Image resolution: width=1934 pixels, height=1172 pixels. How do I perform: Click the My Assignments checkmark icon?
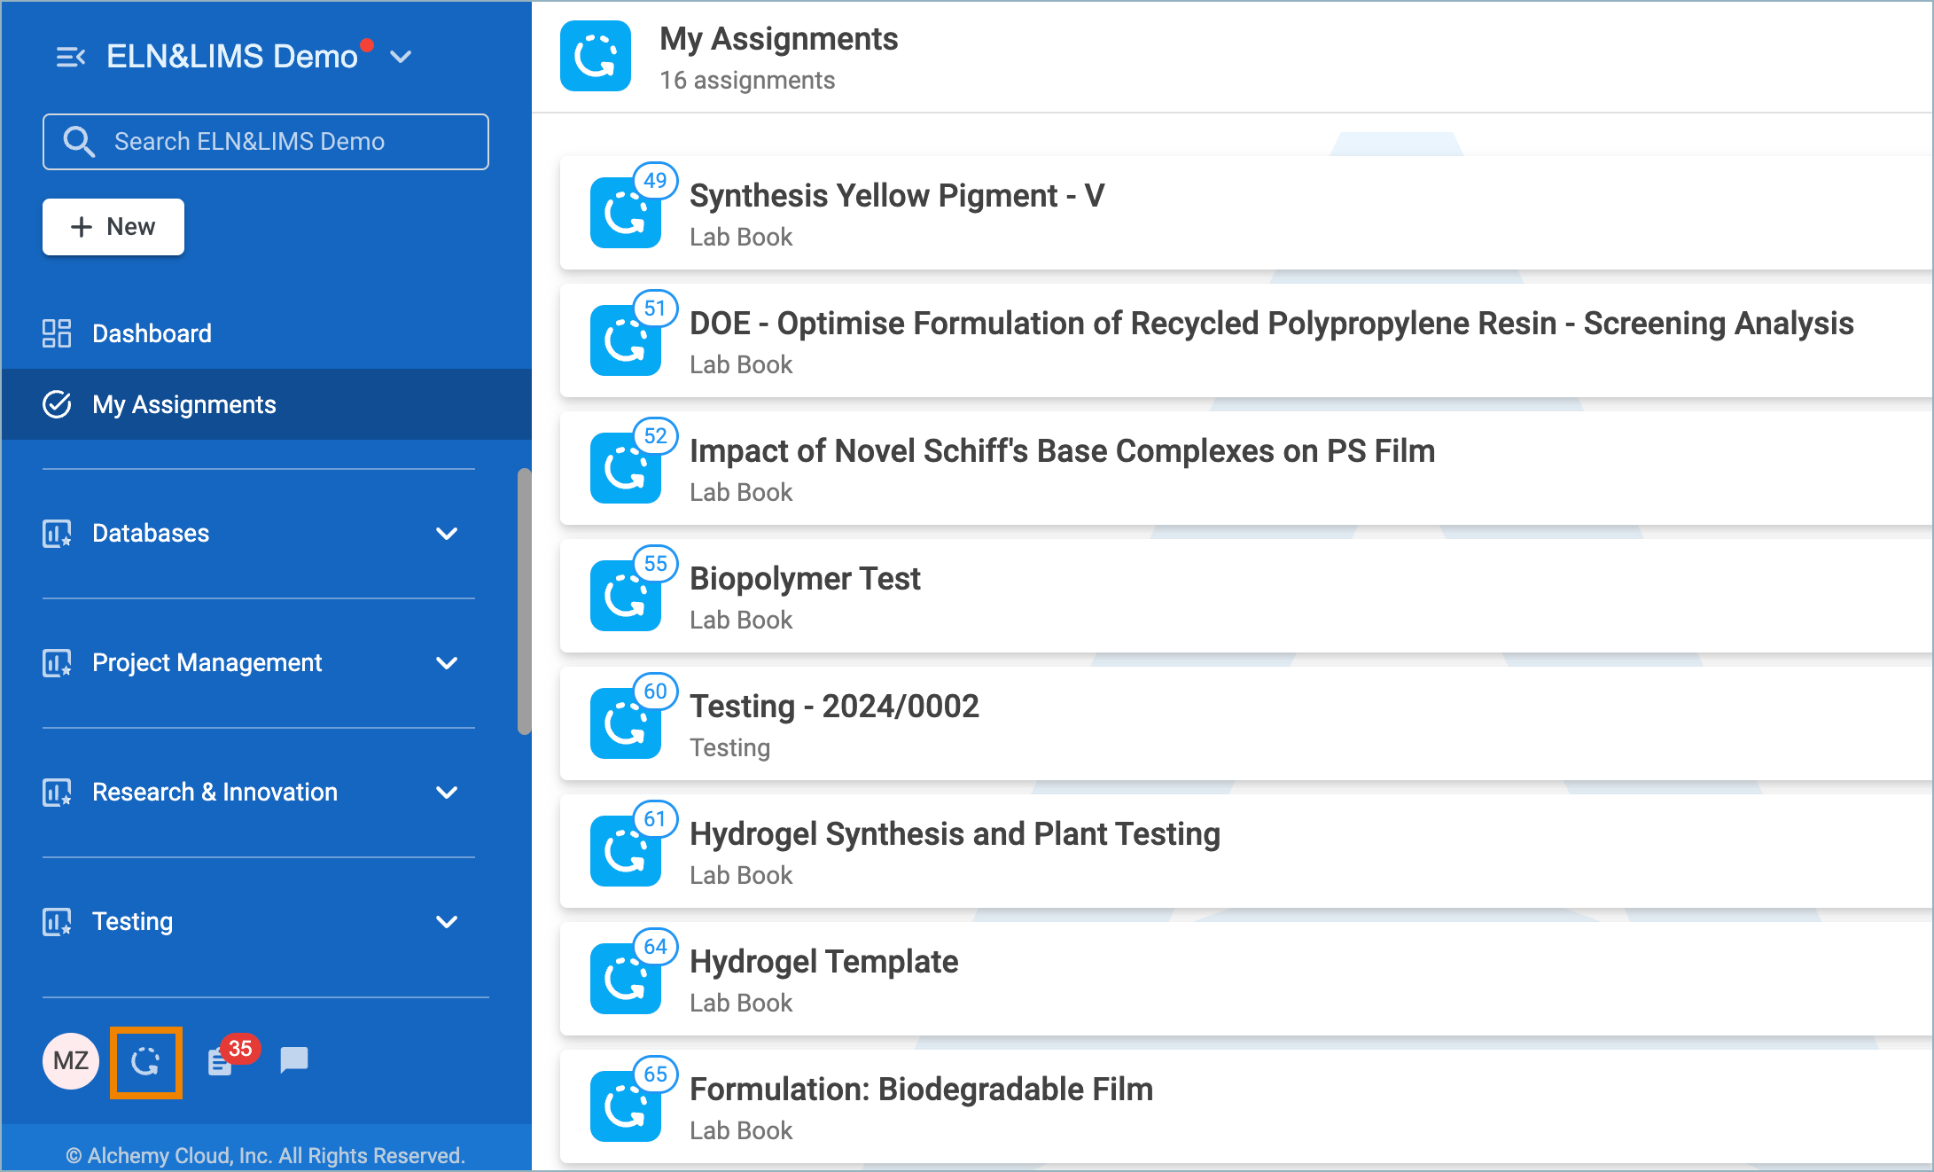point(57,404)
